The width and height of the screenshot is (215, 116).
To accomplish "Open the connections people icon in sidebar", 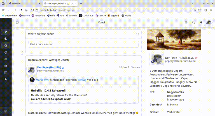I will (x=6, y=59).
